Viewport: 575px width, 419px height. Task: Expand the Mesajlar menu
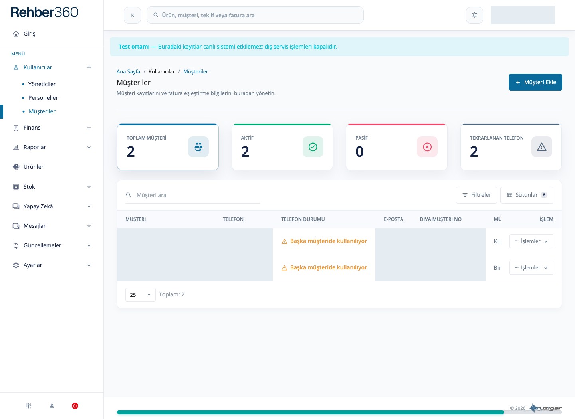pos(52,226)
